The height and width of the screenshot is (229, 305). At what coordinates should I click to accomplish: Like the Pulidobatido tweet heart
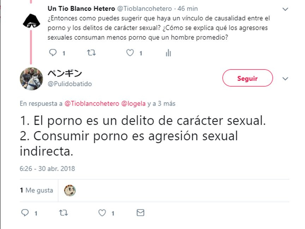pyautogui.click(x=102, y=213)
